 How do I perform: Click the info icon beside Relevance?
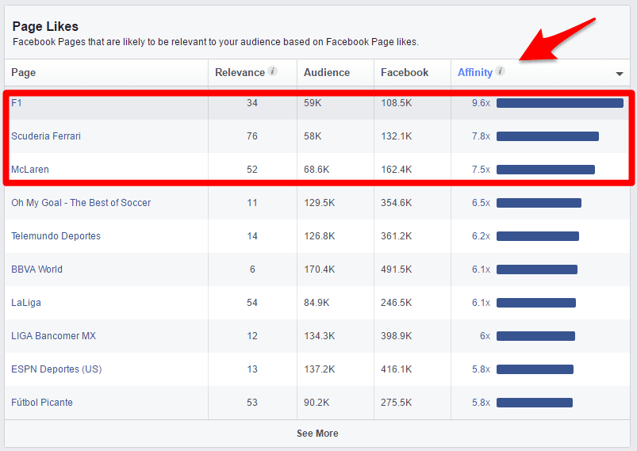click(273, 71)
